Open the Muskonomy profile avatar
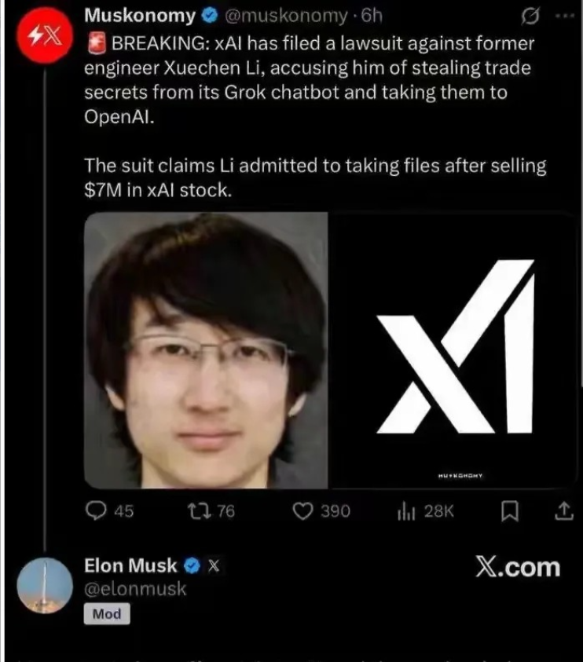The height and width of the screenshot is (662, 583). (x=44, y=35)
